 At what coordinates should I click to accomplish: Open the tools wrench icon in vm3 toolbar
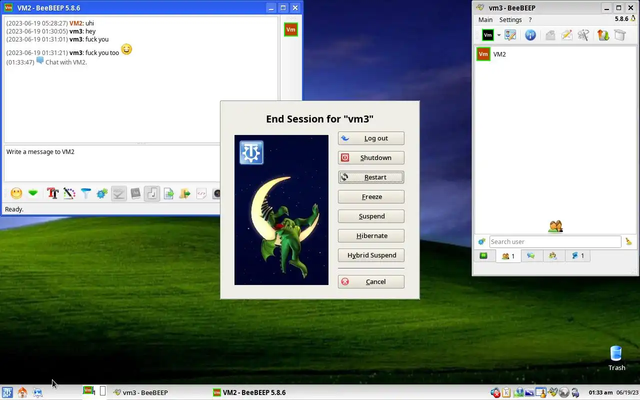click(583, 35)
